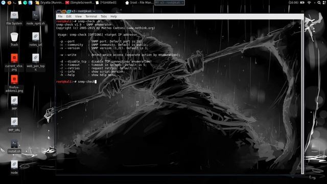Open the notes_url desktop file

tap(35, 39)
